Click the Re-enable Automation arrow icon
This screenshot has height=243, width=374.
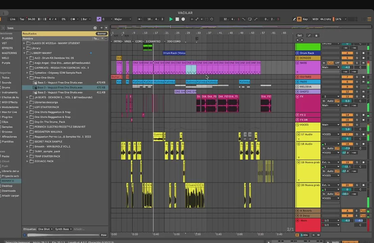[202, 19]
